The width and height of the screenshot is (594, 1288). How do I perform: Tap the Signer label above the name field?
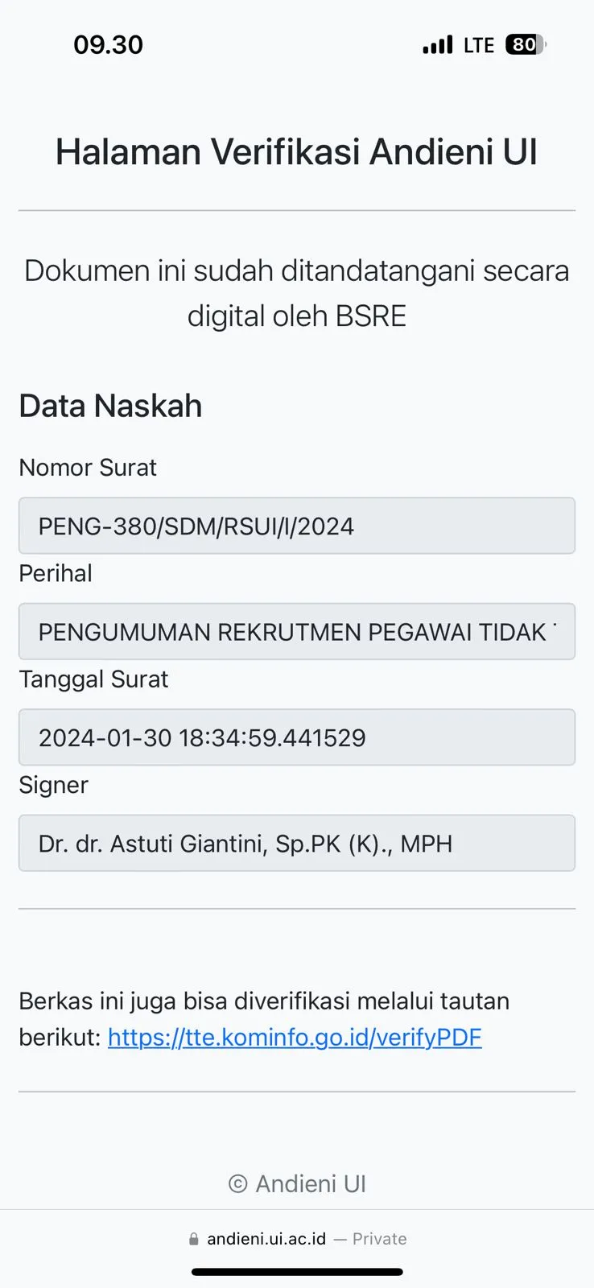53,785
